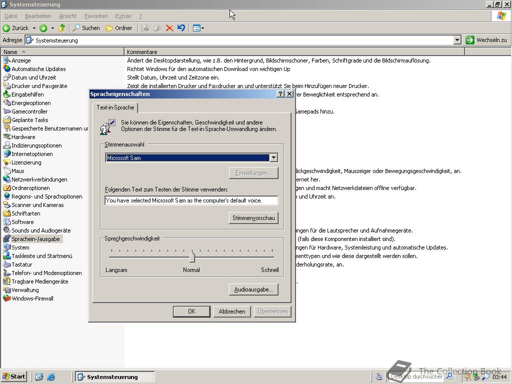This screenshot has height=384, width=512.
Task: Sort by the Name column header
Action: pyautogui.click(x=62, y=52)
